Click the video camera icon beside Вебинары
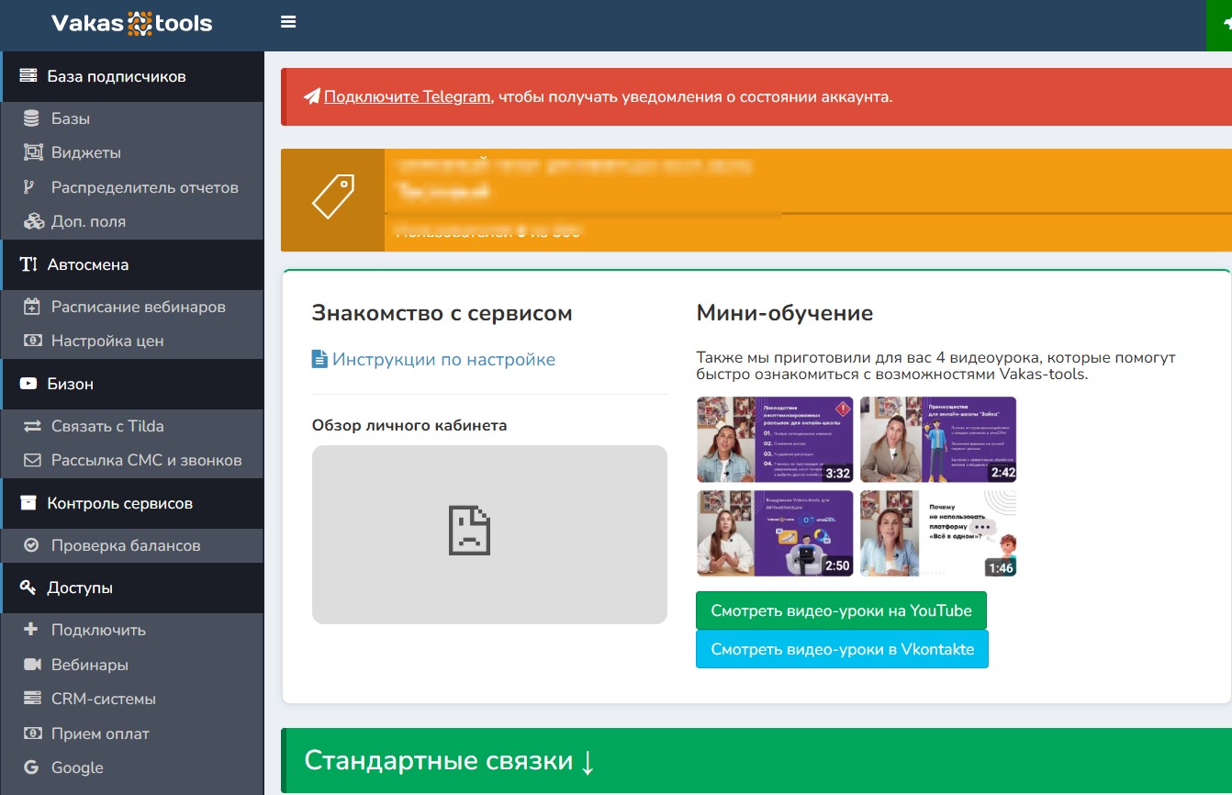 pos(32,665)
